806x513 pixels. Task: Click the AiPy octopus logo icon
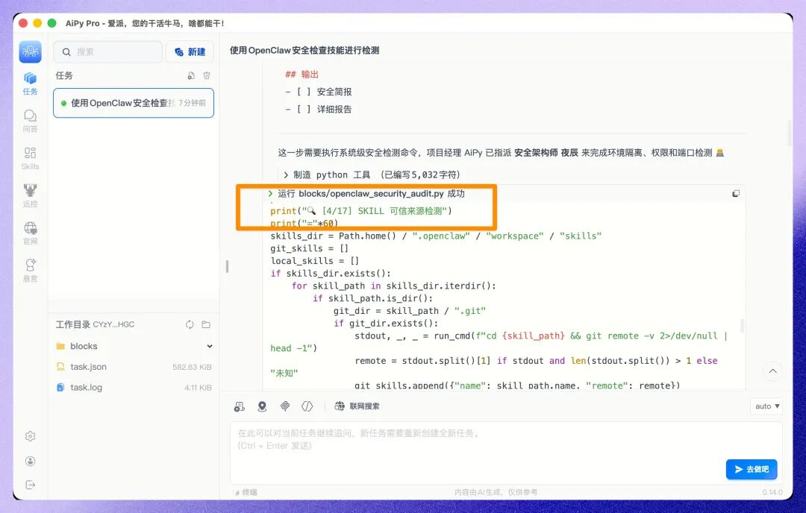click(31, 52)
